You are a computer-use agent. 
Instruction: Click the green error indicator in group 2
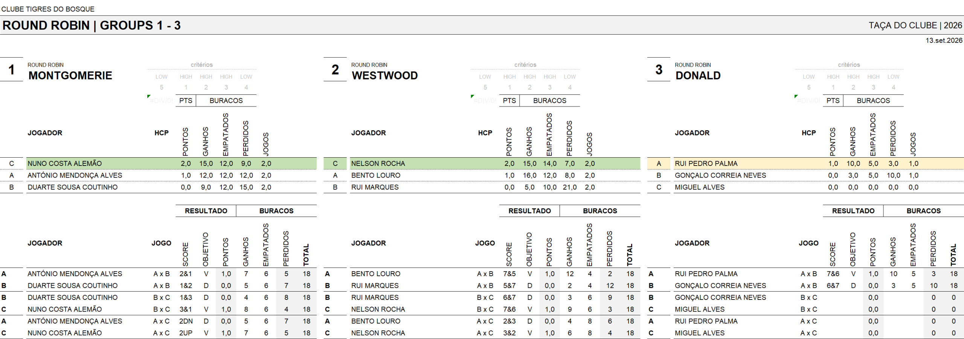click(473, 97)
